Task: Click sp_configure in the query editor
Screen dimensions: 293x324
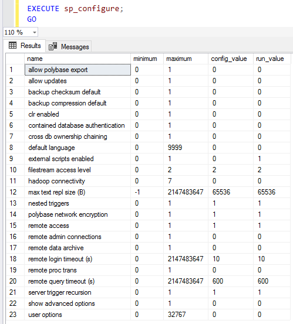Action: (x=92, y=9)
